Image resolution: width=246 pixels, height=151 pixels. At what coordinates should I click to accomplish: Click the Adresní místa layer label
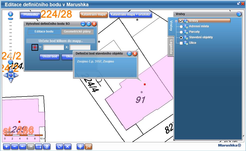click(x=199, y=26)
